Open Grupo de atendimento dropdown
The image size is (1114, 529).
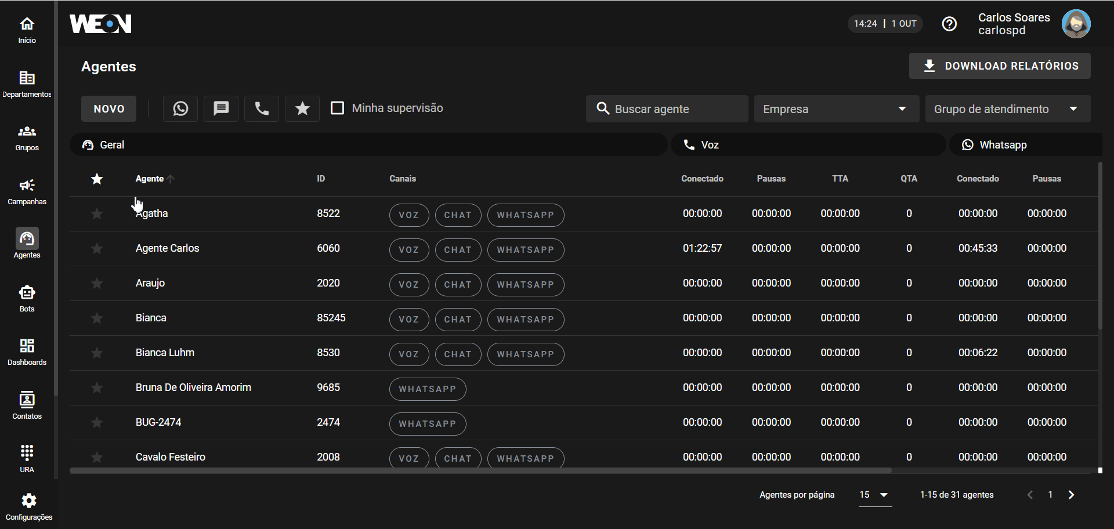point(1007,109)
